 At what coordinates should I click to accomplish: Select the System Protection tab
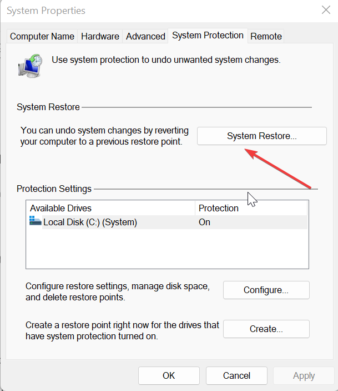tap(208, 36)
